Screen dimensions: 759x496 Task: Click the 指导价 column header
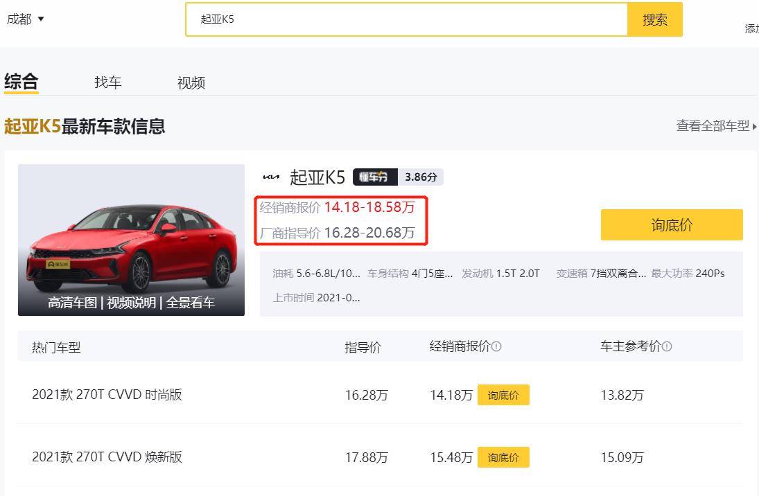363,348
